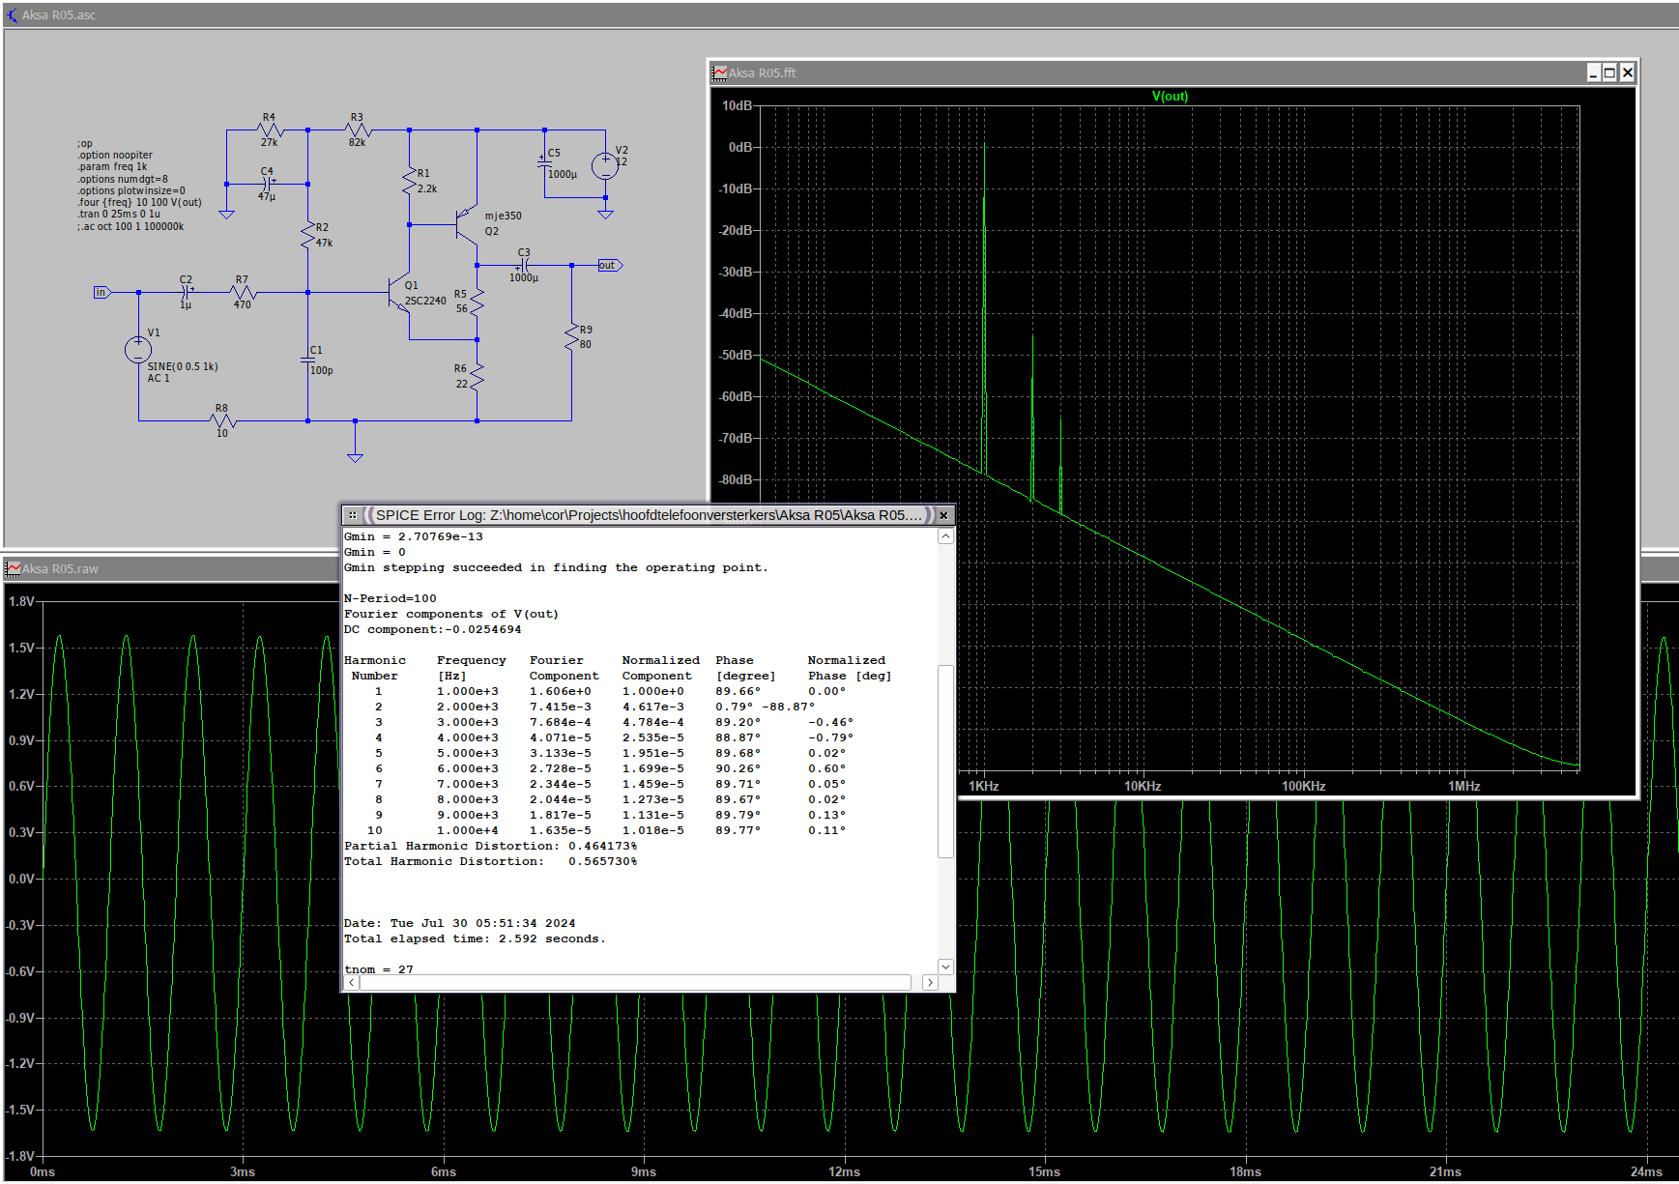This screenshot has width=1679, height=1184.
Task: Click the '.options numdgt=8' directive
Action: (122, 179)
